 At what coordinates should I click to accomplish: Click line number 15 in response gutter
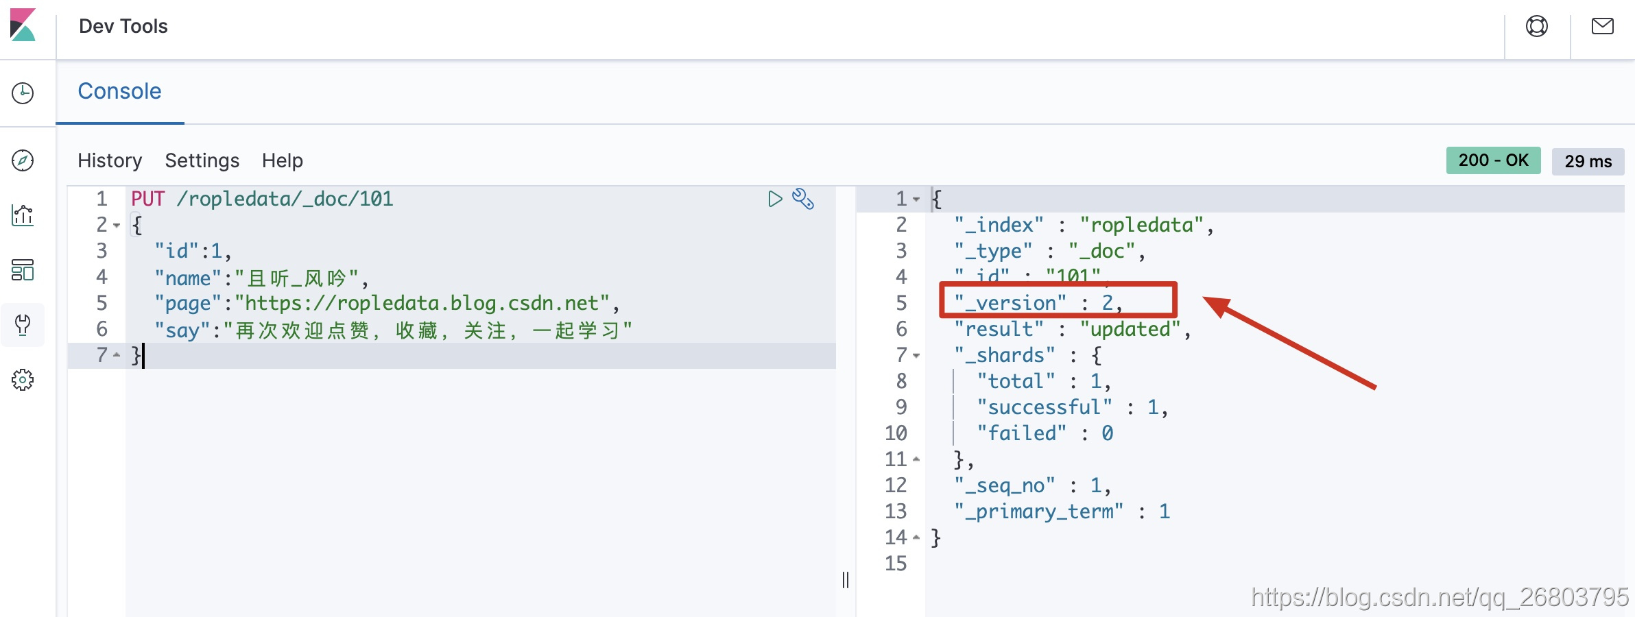(896, 564)
